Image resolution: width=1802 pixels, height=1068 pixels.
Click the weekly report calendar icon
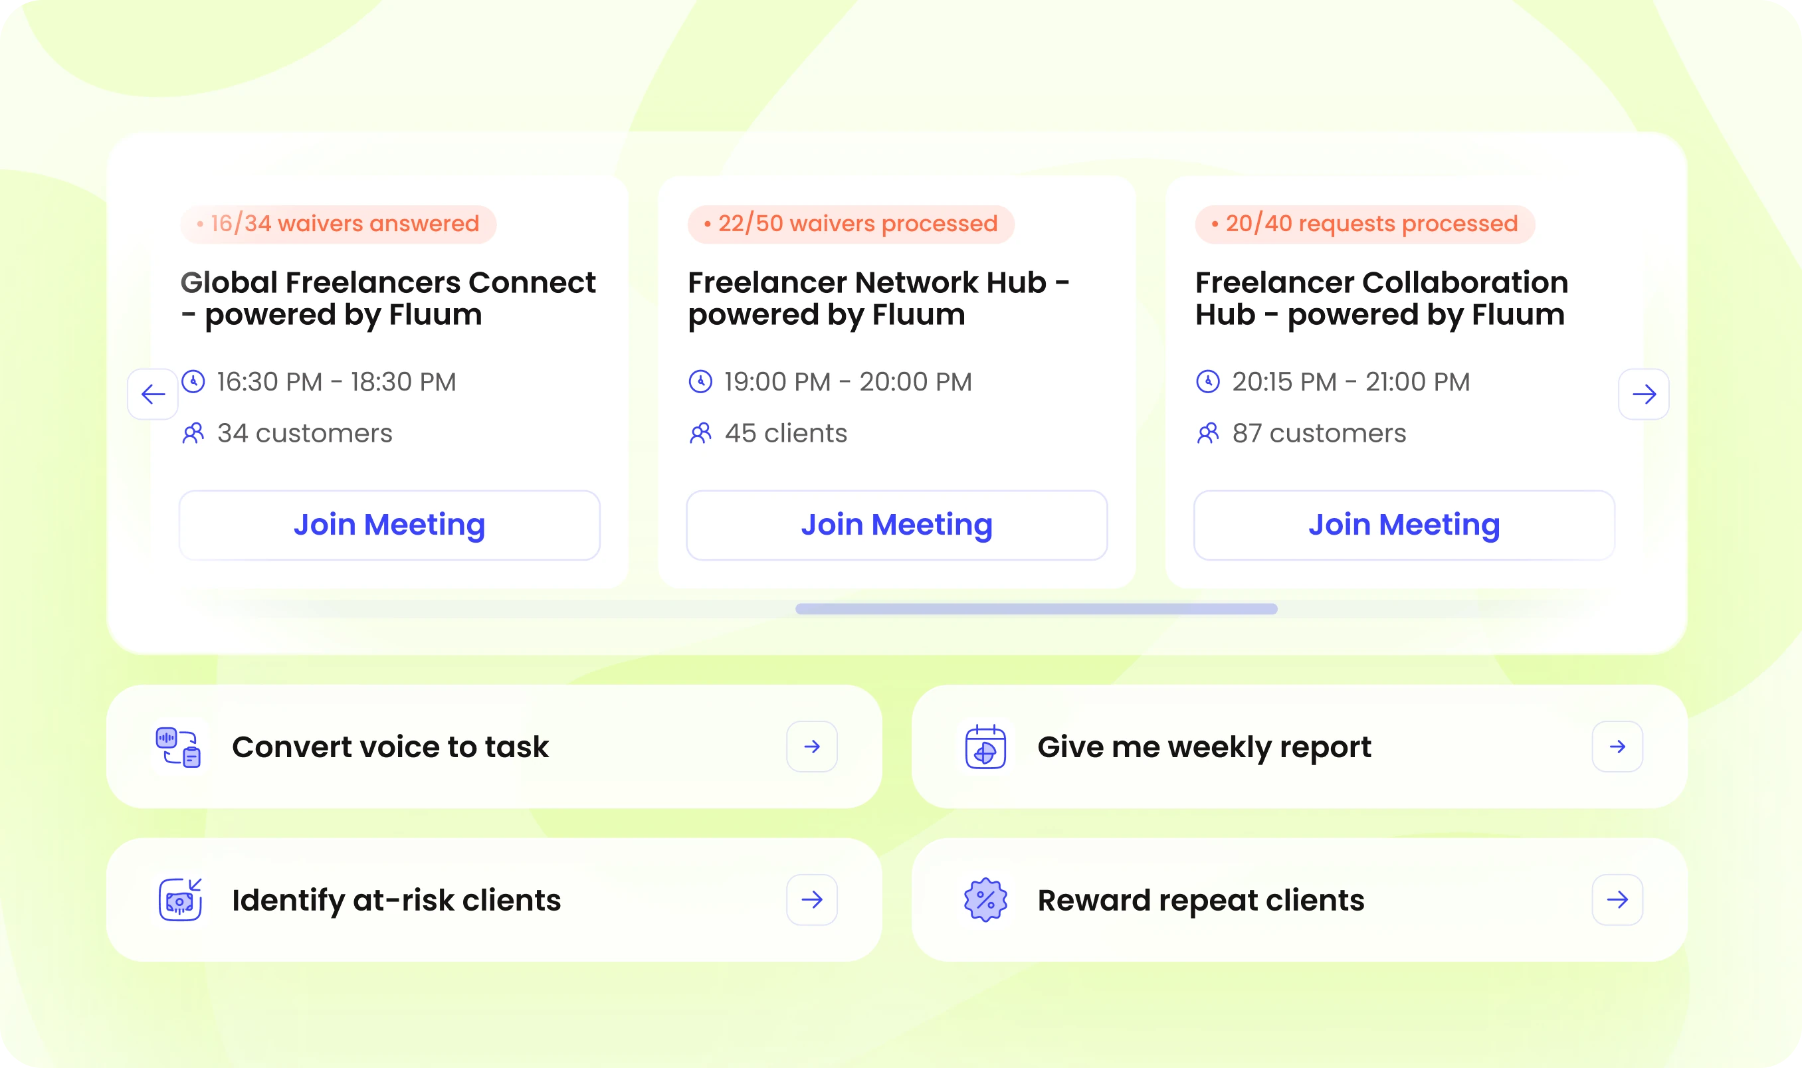point(985,747)
